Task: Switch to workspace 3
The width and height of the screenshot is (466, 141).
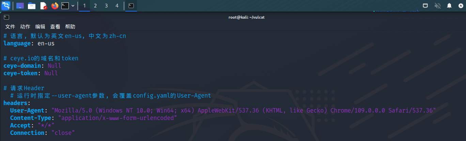Action: [x=106, y=6]
